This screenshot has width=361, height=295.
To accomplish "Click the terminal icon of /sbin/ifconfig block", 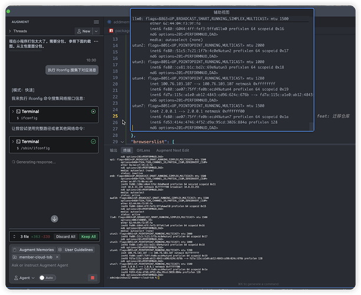I will click(x=18, y=142).
